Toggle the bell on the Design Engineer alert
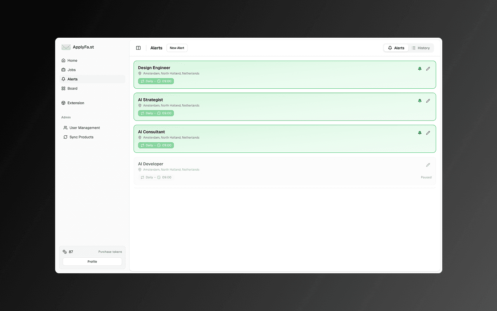Image resolution: width=497 pixels, height=311 pixels. point(420,68)
